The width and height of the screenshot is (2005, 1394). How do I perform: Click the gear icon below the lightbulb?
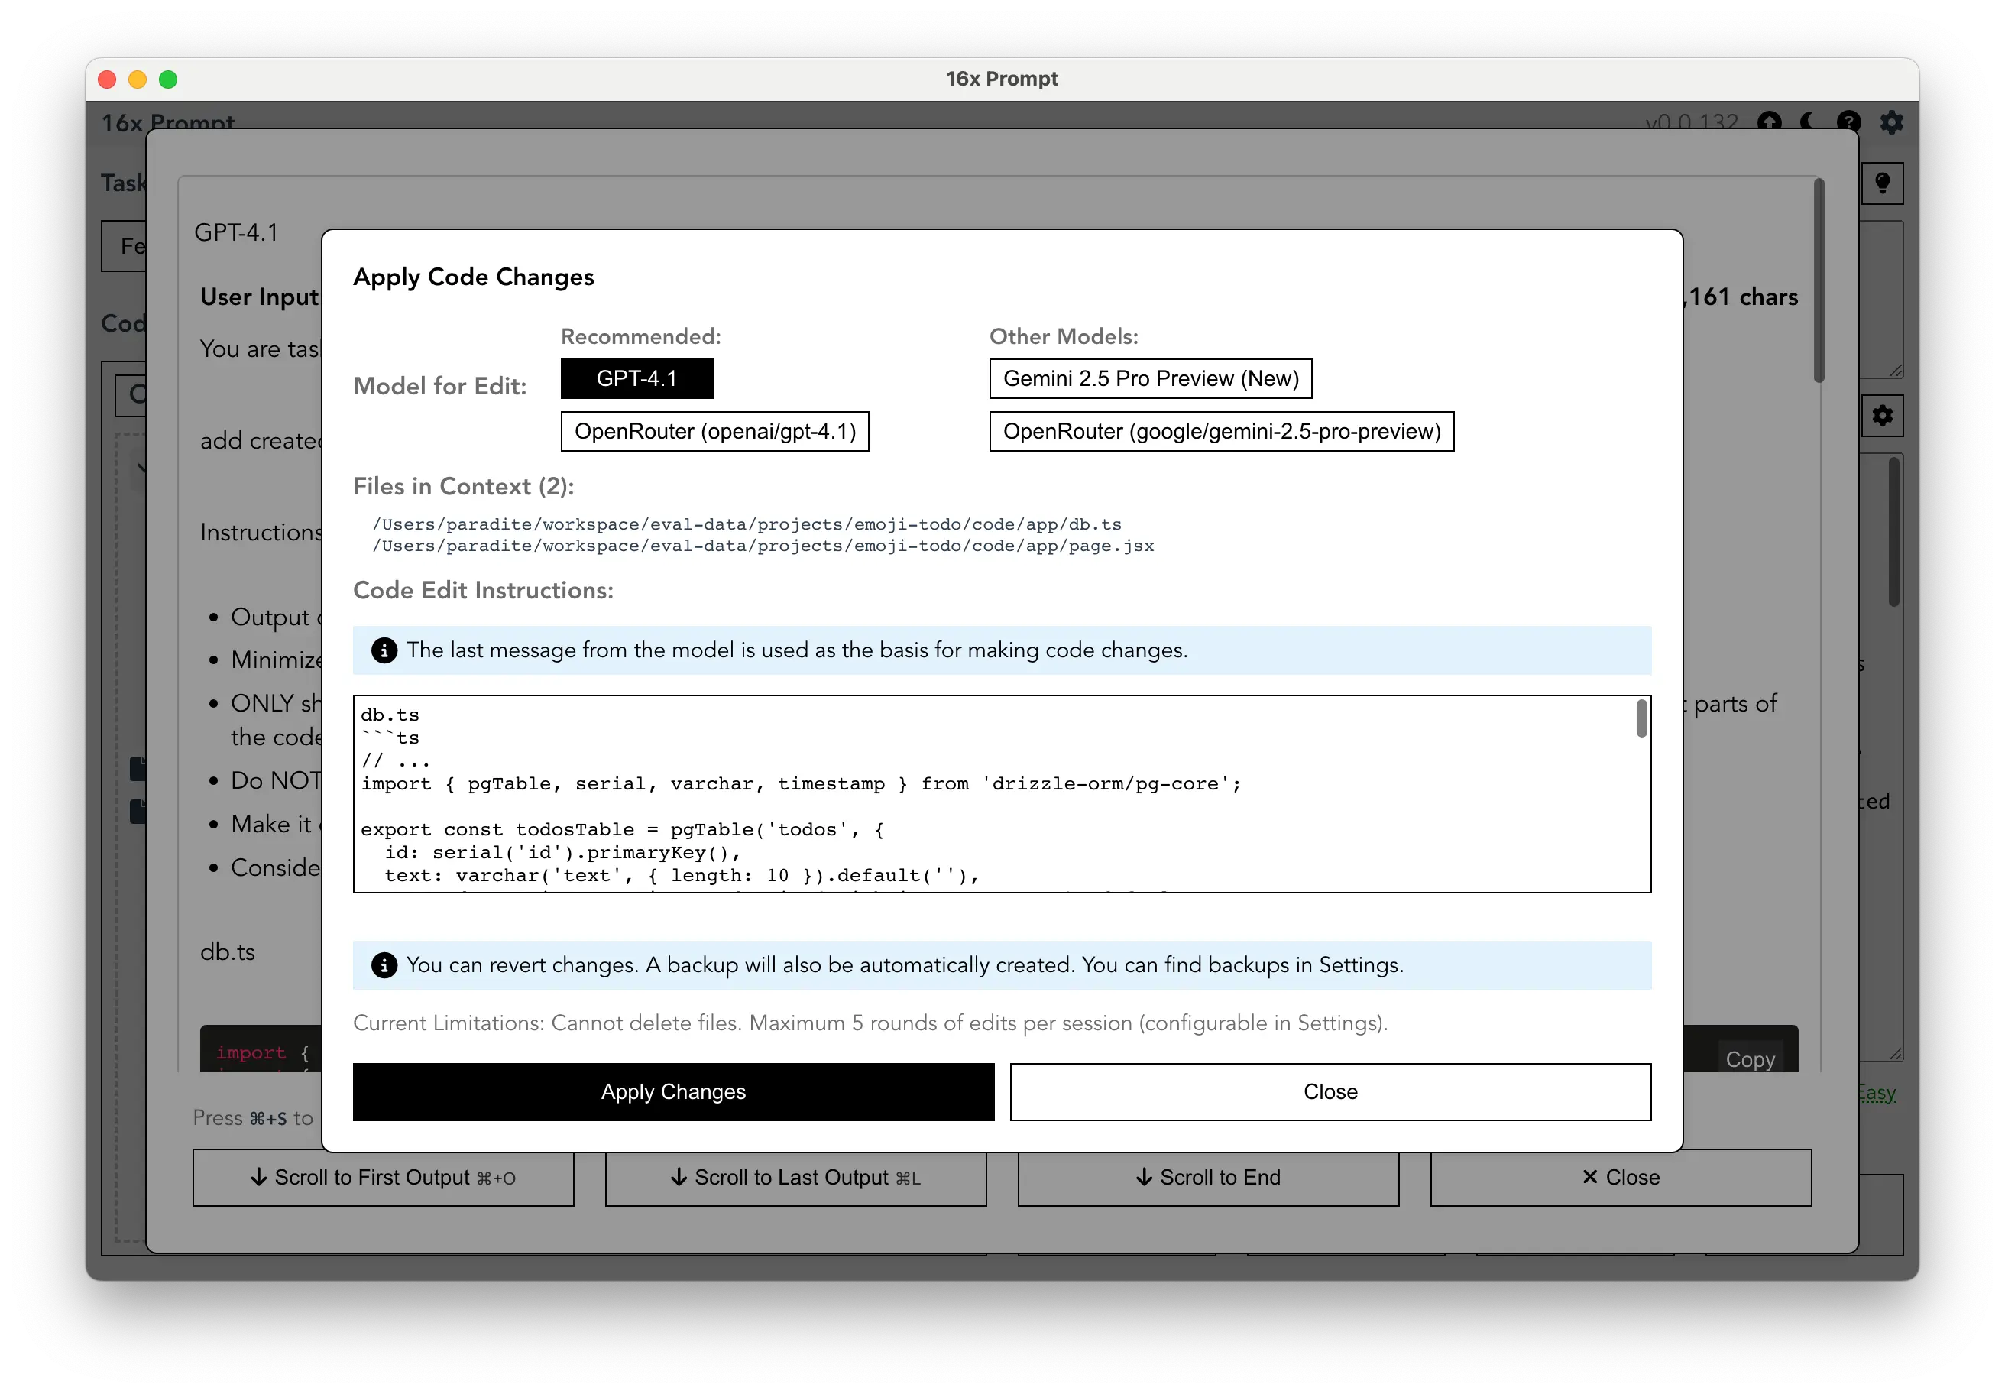click(1882, 416)
